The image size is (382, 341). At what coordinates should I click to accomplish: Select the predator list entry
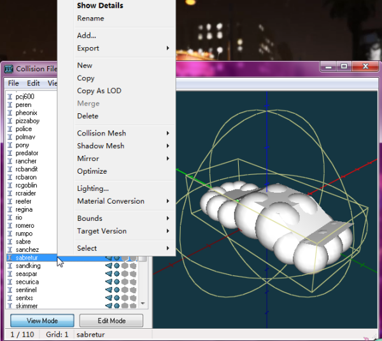point(27,153)
